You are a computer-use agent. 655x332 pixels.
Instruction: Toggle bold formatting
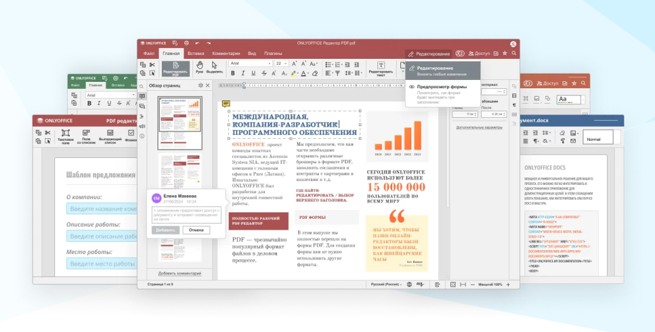coord(233,74)
